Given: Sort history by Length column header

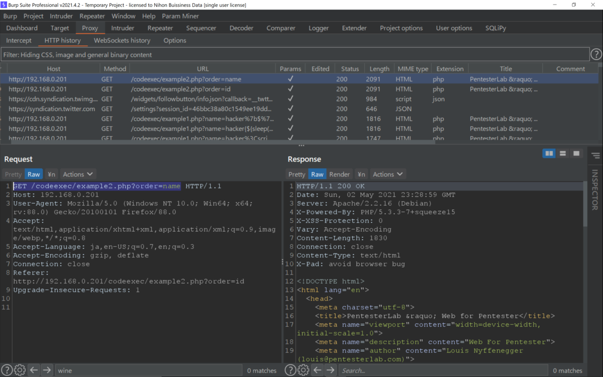Looking at the screenshot, I should point(379,69).
